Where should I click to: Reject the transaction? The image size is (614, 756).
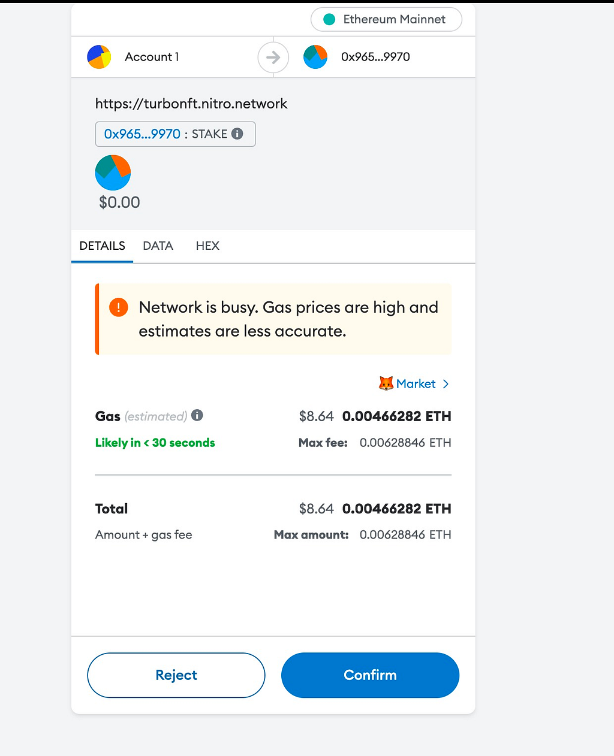(x=176, y=675)
